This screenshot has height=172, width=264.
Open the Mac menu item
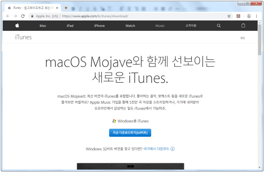pos(43,26)
